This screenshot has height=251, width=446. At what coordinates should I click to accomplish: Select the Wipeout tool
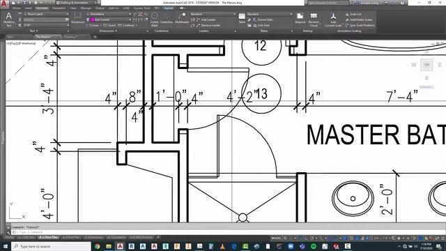[300, 19]
